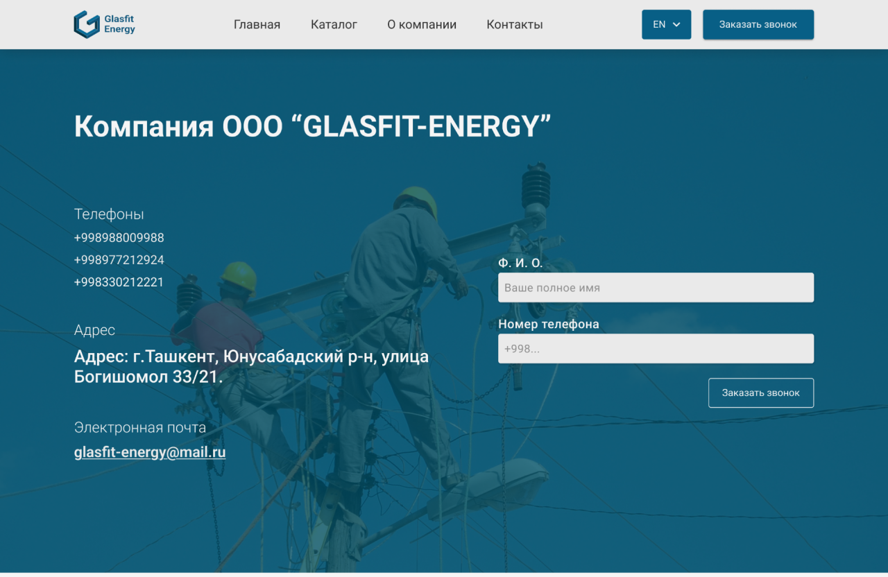
Task: Open the EN language selector
Action: [x=659, y=24]
